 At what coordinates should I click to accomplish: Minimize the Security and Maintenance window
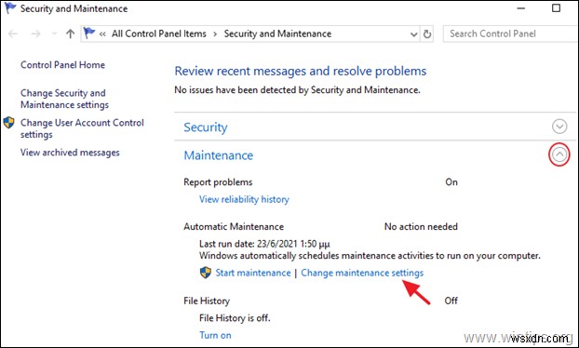point(521,8)
